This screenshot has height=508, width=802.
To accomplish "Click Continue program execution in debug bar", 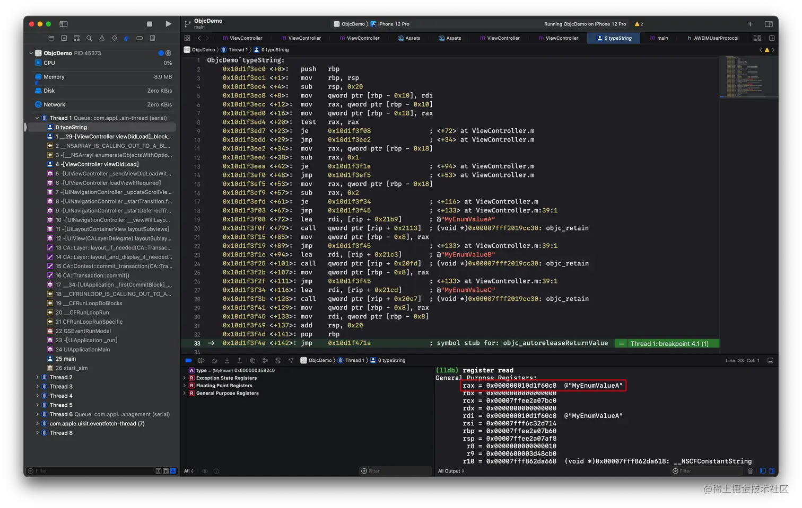I will click(x=202, y=360).
